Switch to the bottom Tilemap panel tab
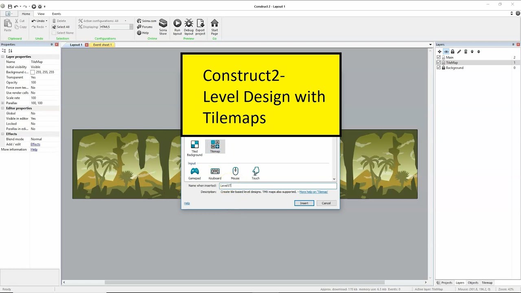Viewport: 521px width, 293px height. pyautogui.click(x=487, y=282)
